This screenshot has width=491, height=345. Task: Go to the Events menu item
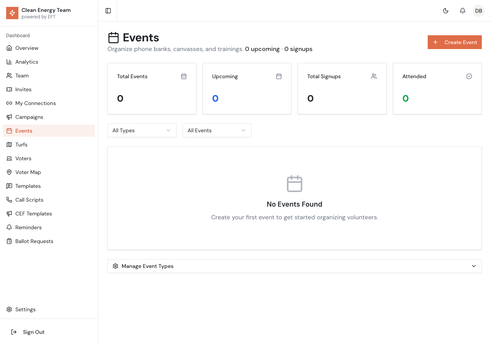pos(49,131)
